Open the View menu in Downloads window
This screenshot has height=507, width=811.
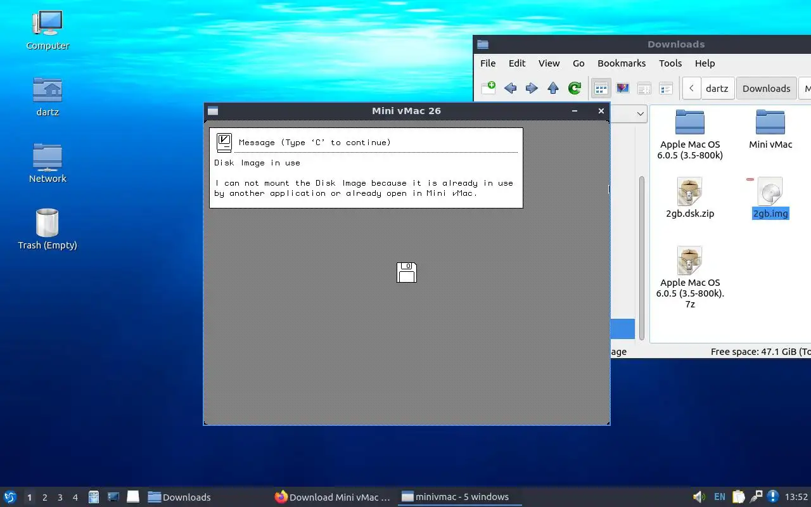coord(549,63)
